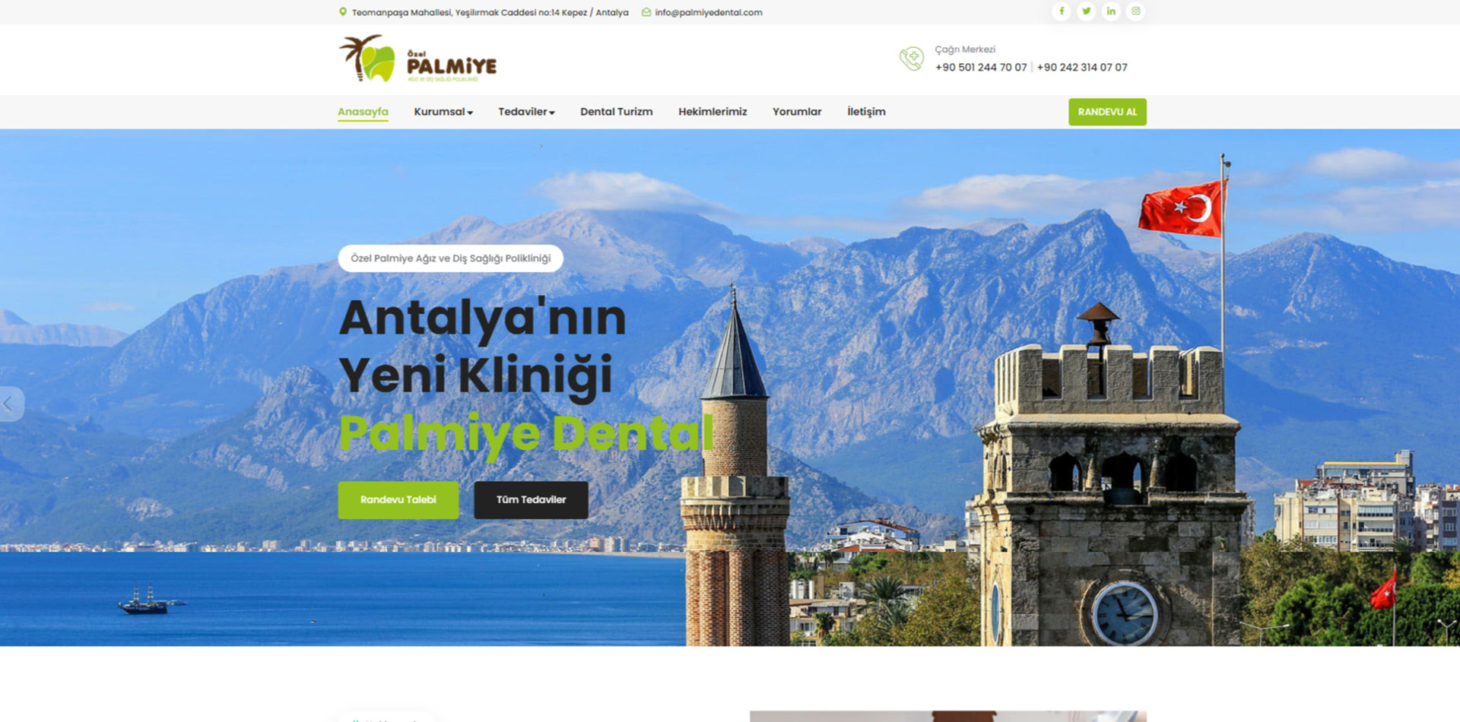
Task: Open the Yorumlar menu item
Action: coord(796,112)
